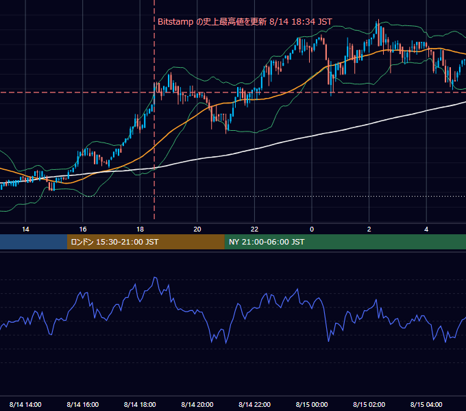Click the 8/14 22:00 time label
Screen dimensions: 466x411
click(255, 404)
